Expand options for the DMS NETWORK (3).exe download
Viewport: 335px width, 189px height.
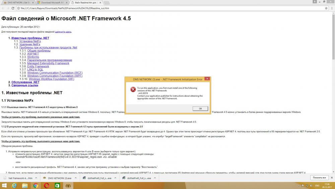click(75, 178)
